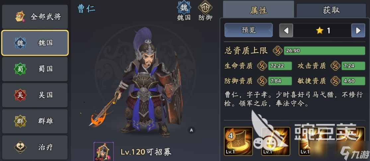Open the first skill icon numbered 4
The image size is (370, 161).
pyautogui.click(x=238, y=141)
